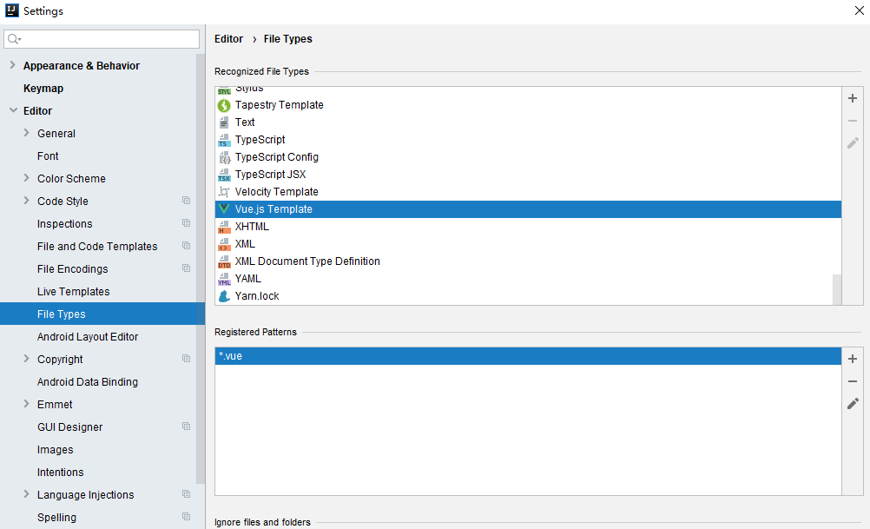The height and width of the screenshot is (529, 870).
Task: Expand the Color Scheme node arrow
Action: click(27, 177)
